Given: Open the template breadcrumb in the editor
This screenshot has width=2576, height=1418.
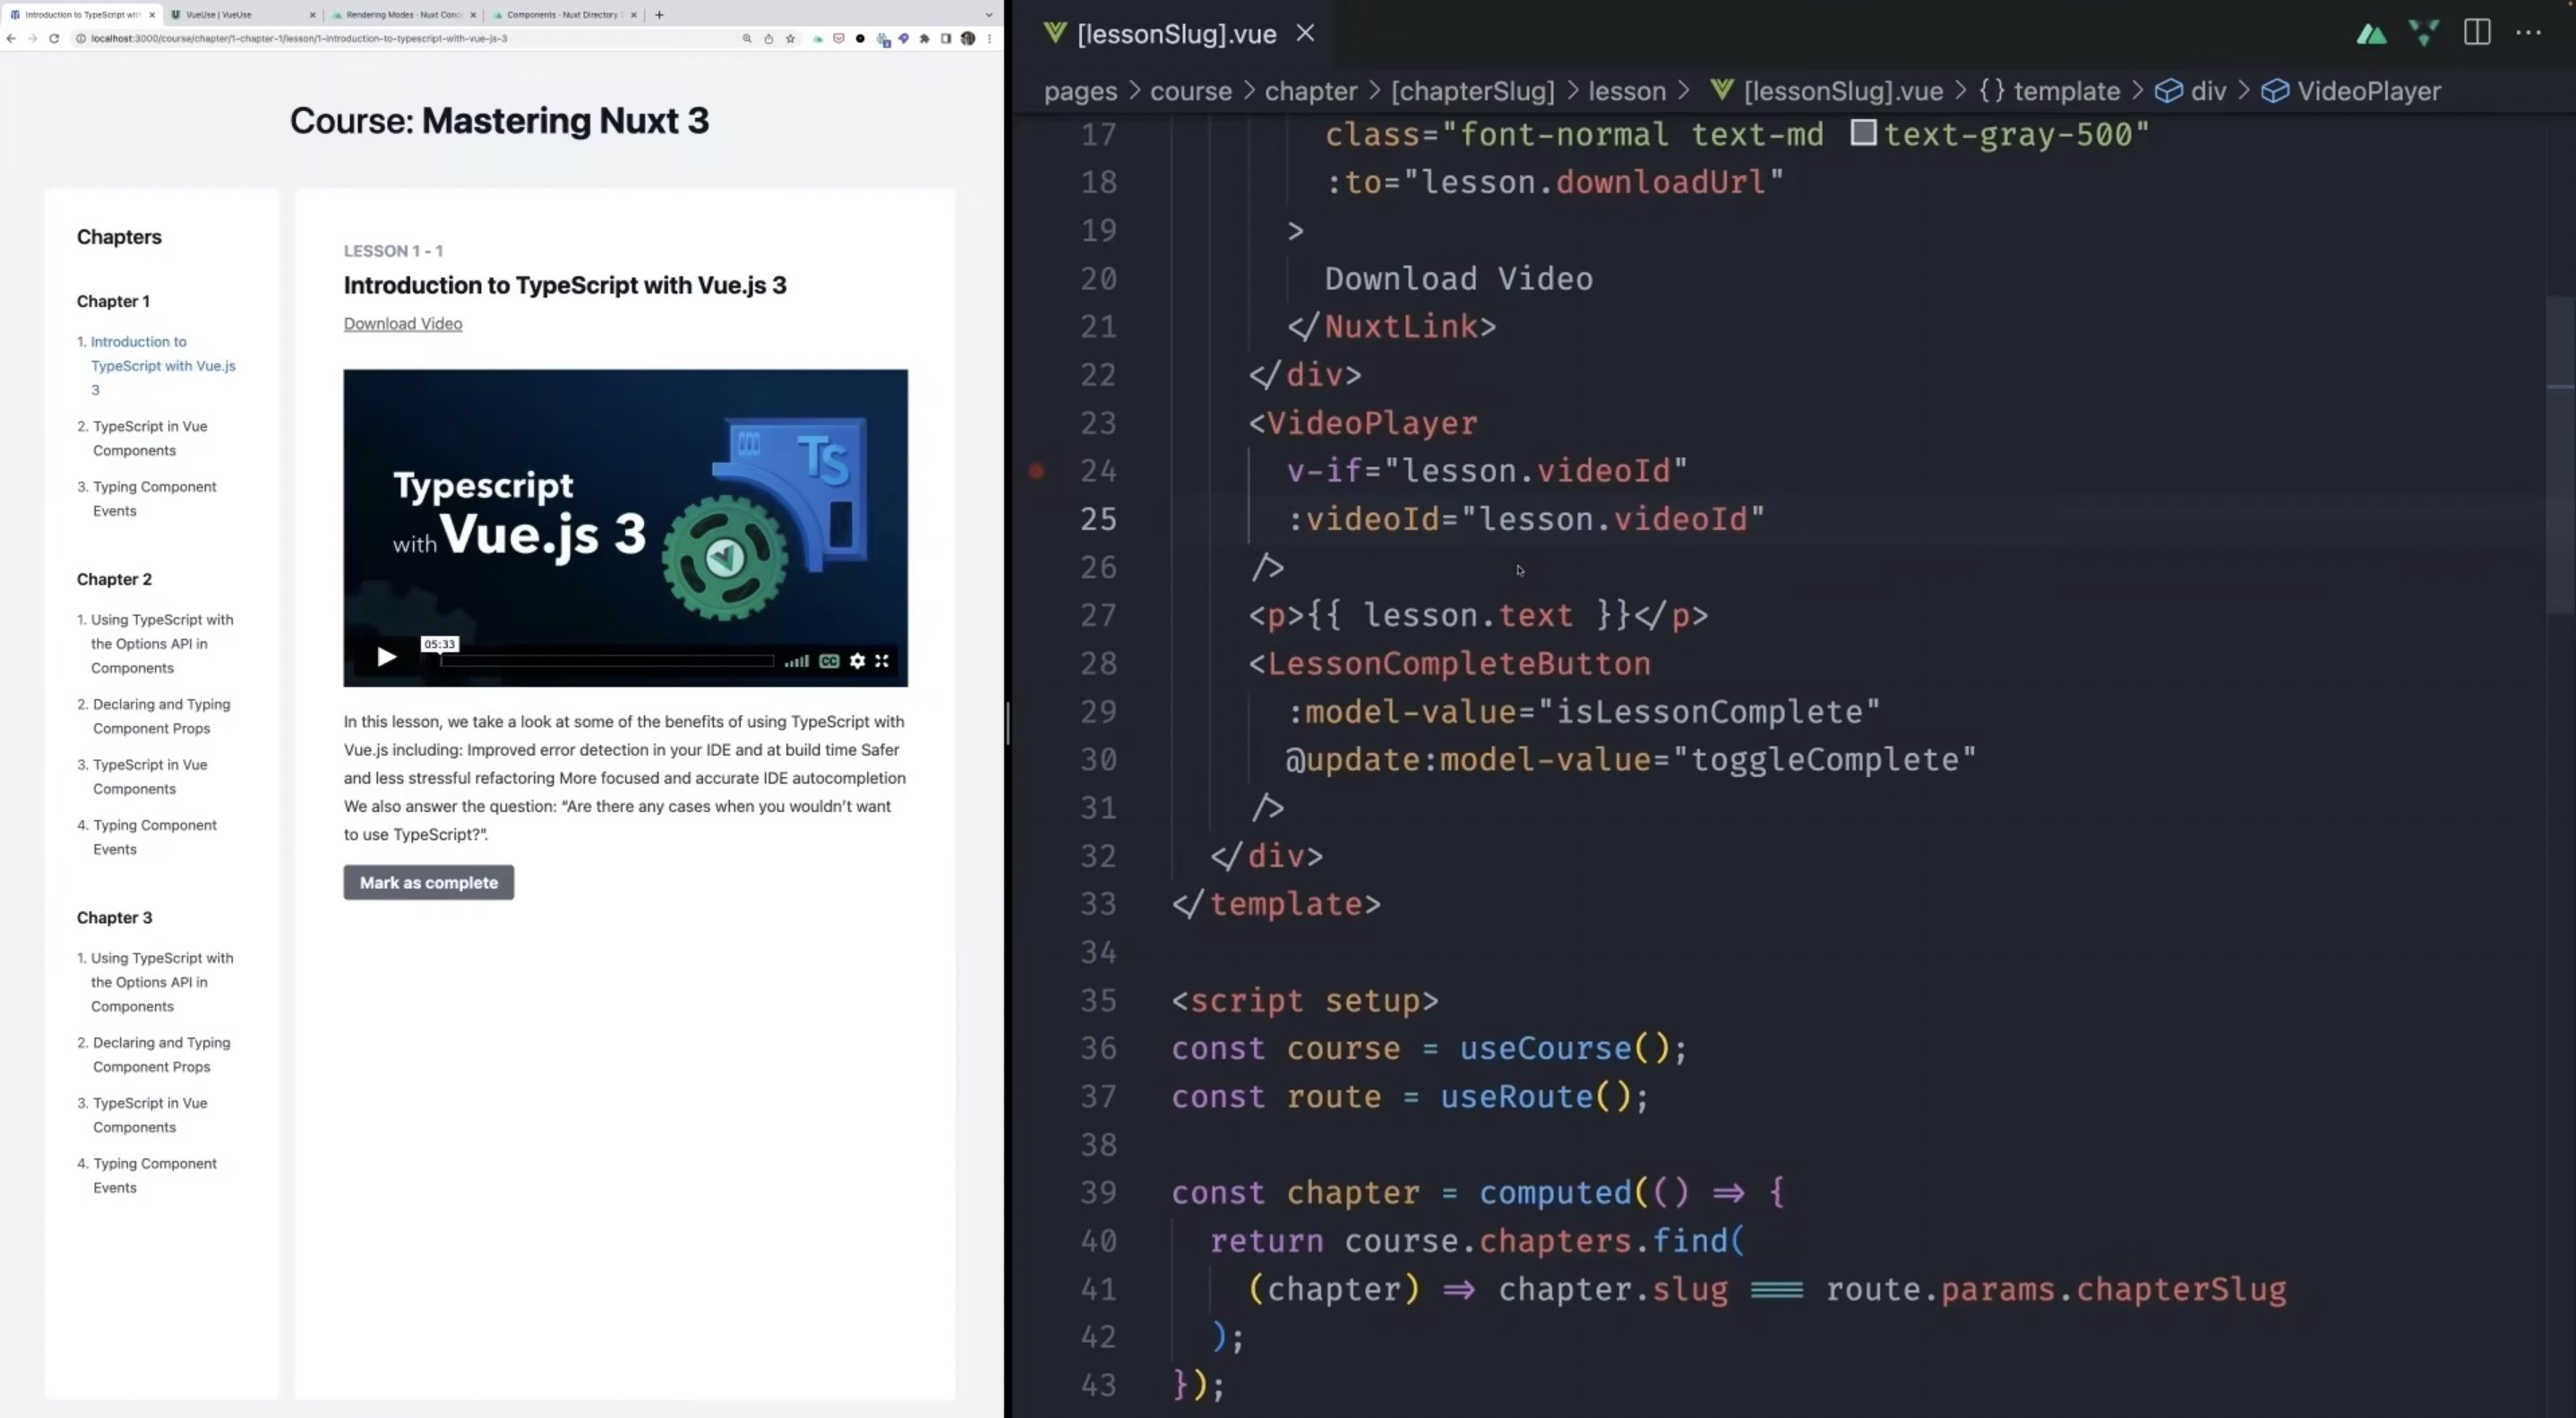Looking at the screenshot, I should (x=2067, y=91).
